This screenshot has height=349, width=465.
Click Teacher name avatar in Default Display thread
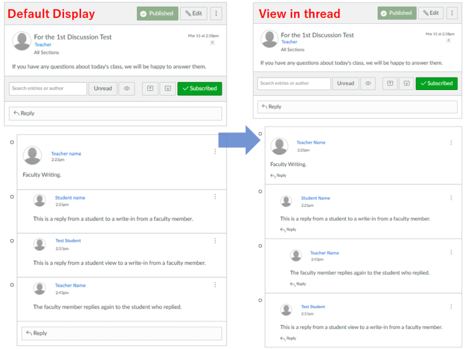pyautogui.click(x=32, y=155)
